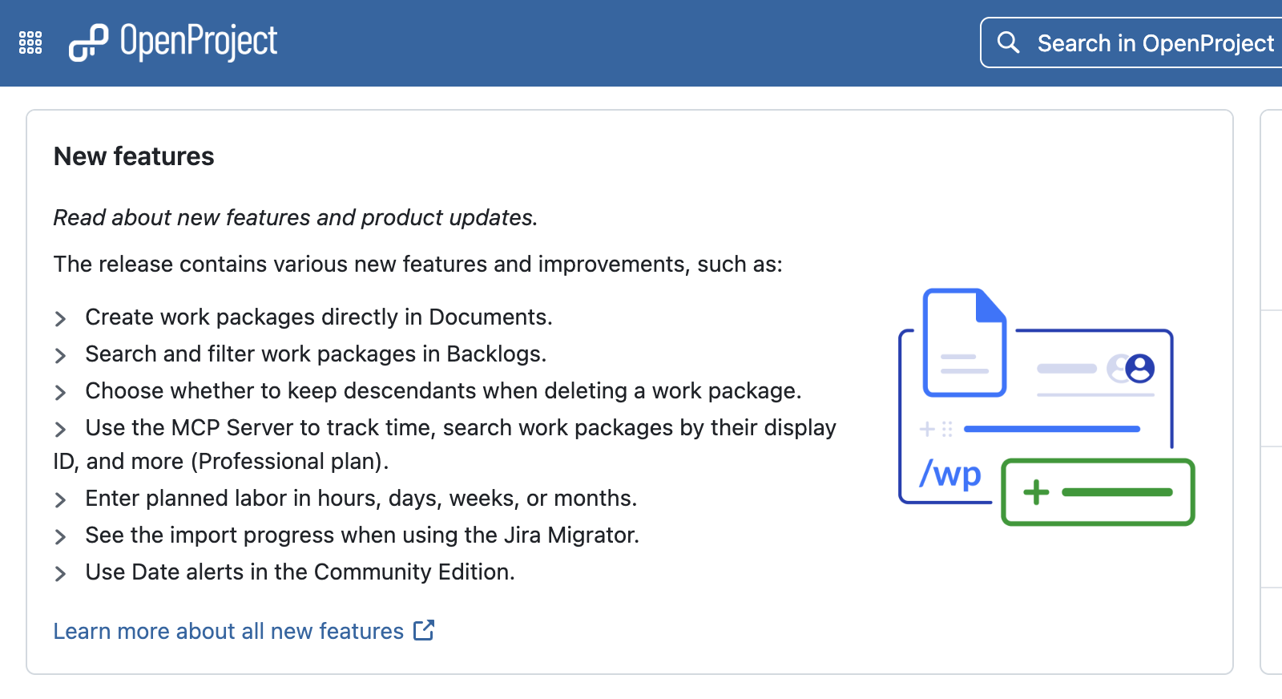Click chevron beside Enter planned labor
Screen dimensions: 1282x699
[x=60, y=500]
